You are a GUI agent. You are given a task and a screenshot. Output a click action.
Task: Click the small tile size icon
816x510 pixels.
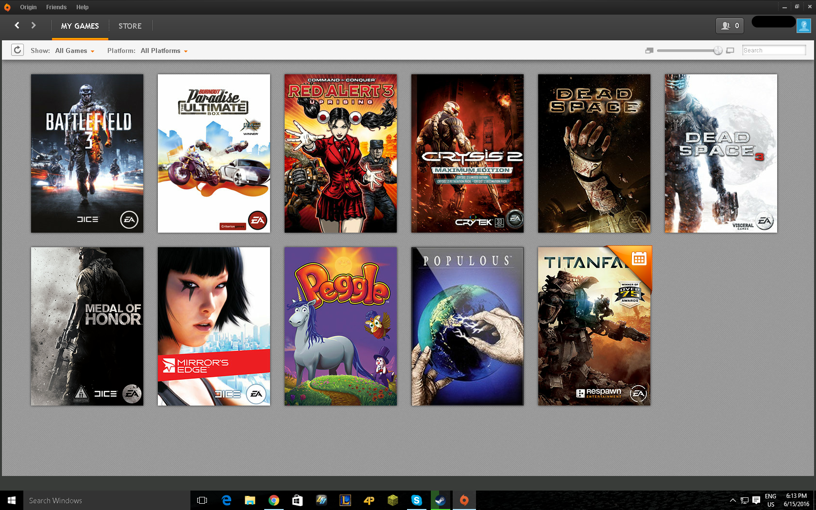point(649,51)
